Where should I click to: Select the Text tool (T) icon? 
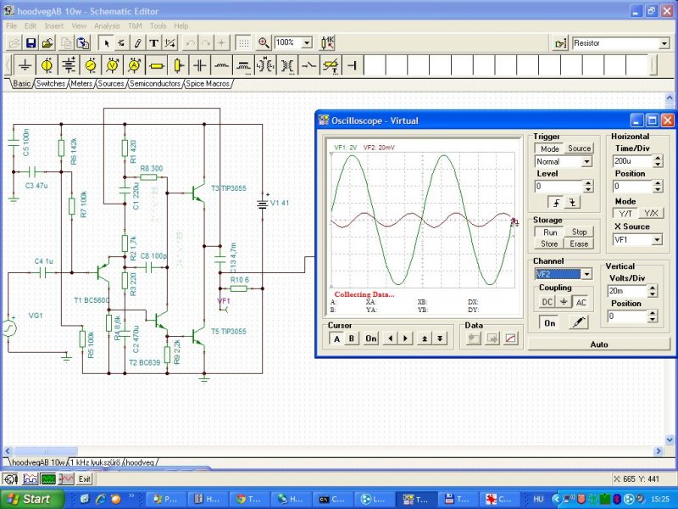tap(153, 42)
